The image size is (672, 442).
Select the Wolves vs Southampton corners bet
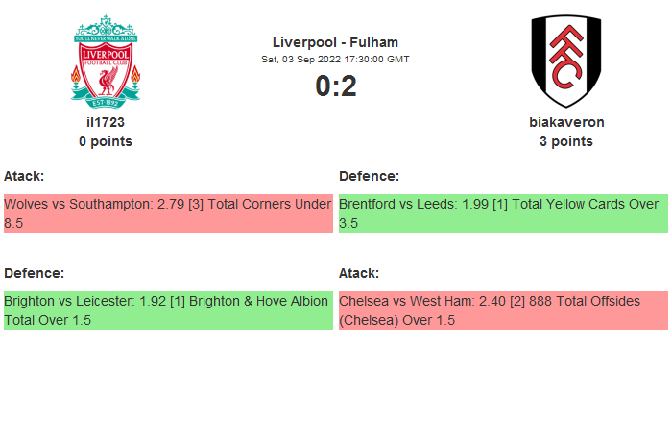pos(168,213)
